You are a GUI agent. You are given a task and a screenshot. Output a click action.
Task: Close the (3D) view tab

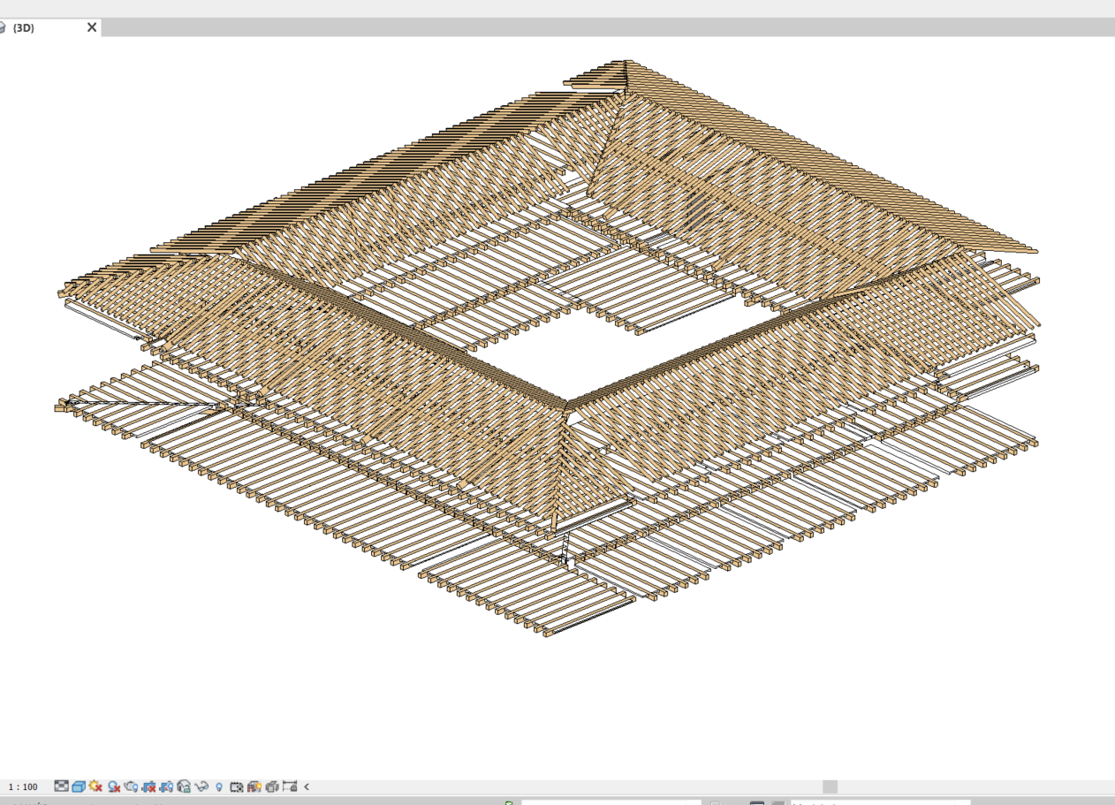[x=91, y=28]
